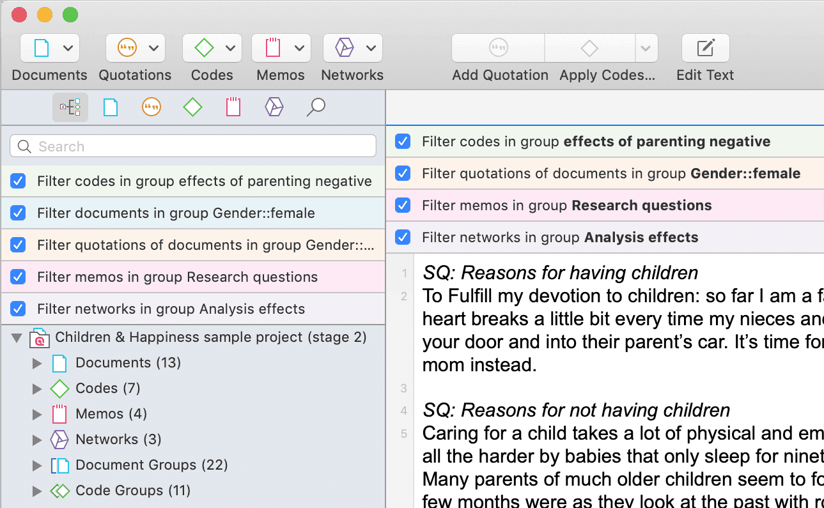This screenshot has width=824, height=508.
Task: Uncheck sidebar filter memos Research questions
Action: pyautogui.click(x=19, y=277)
